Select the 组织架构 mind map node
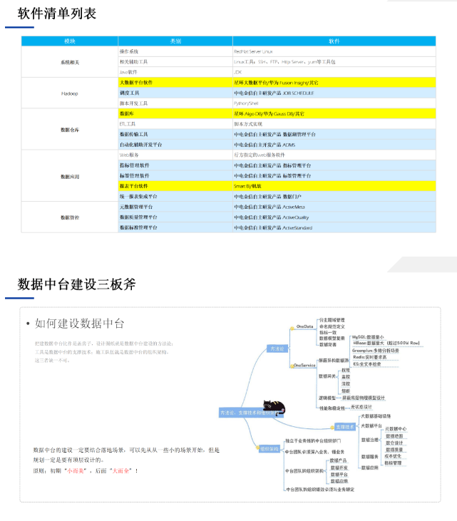The width and height of the screenshot is (457, 521). pos(269,449)
